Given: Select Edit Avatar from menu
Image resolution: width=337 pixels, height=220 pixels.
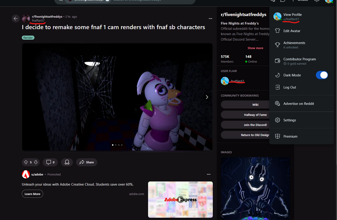Looking at the screenshot, I should click(x=301, y=31).
